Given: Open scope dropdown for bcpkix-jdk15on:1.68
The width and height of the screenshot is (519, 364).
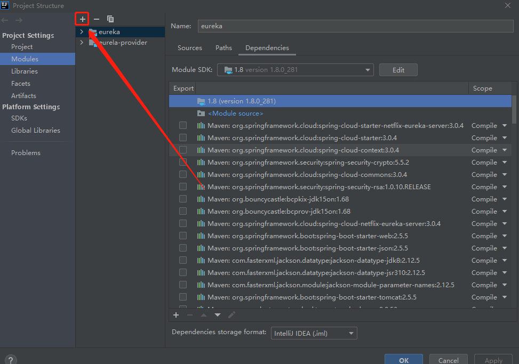Looking at the screenshot, I should (505, 199).
